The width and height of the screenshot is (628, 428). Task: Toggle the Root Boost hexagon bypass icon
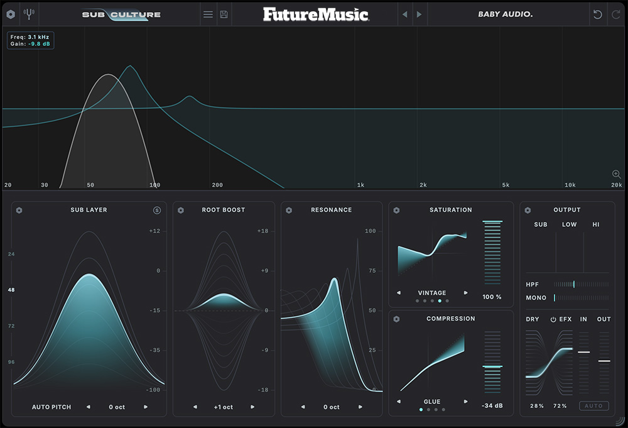click(181, 210)
